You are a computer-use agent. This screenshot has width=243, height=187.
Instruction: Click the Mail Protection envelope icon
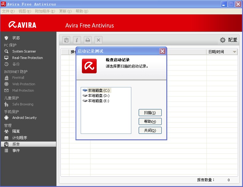click(x=6, y=90)
